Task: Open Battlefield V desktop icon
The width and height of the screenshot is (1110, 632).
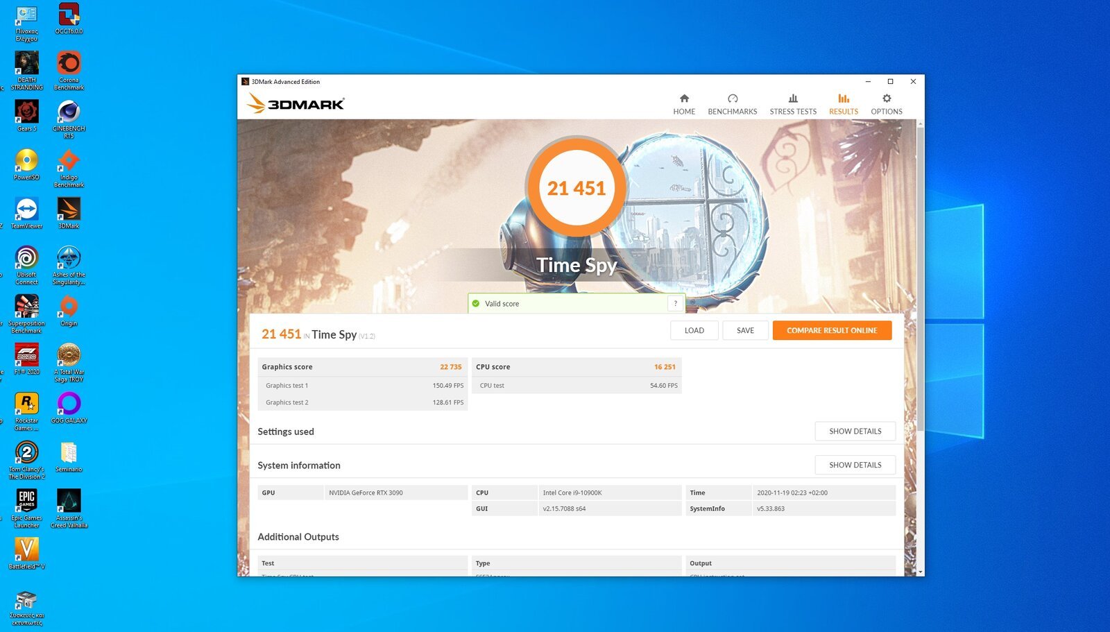Action: (27, 552)
